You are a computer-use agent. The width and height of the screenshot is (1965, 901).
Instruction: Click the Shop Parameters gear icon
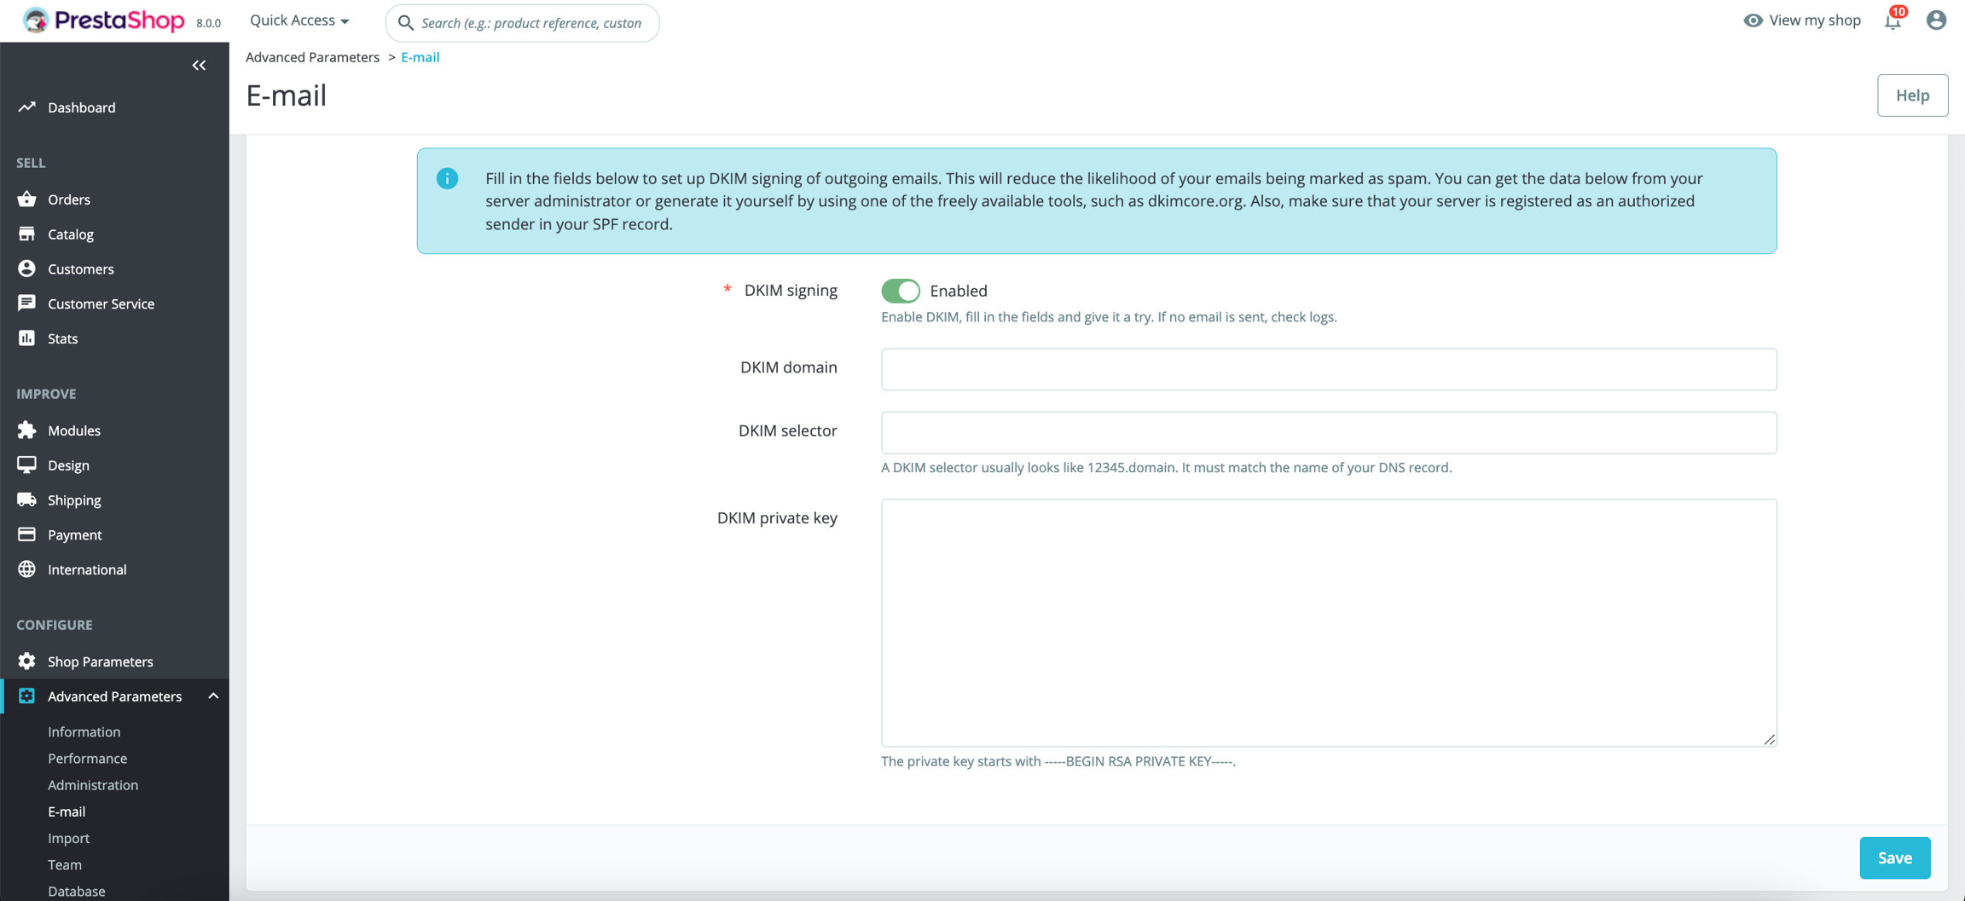pyautogui.click(x=26, y=661)
